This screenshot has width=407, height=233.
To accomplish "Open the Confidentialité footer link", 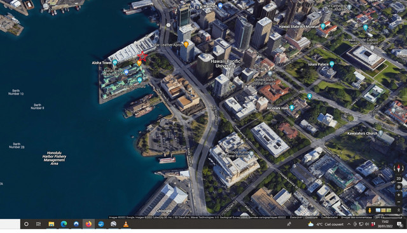I will click(329, 218).
